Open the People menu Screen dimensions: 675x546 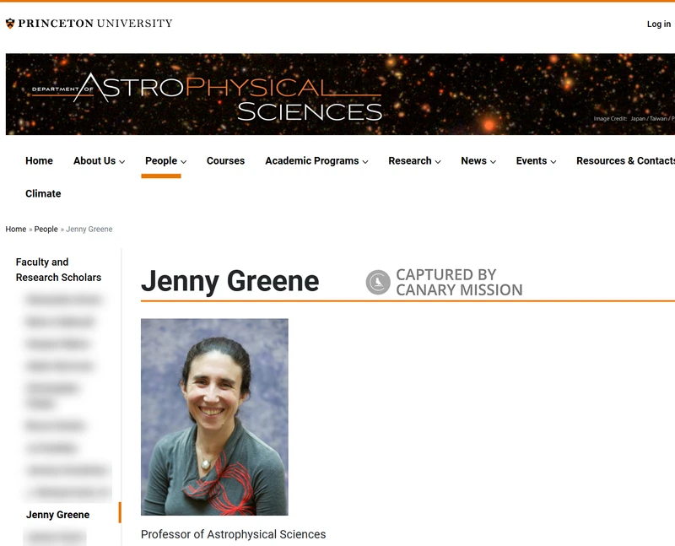pyautogui.click(x=161, y=160)
